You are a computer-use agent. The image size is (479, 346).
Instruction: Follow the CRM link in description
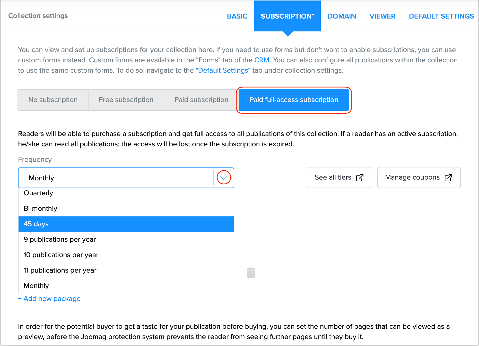click(x=262, y=60)
